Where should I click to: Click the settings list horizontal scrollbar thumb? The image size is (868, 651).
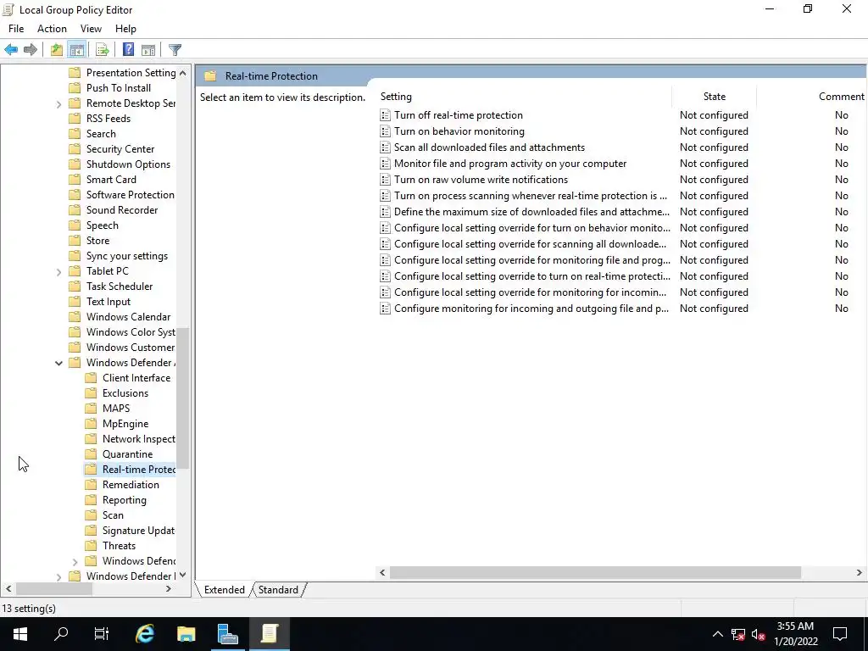click(x=595, y=573)
